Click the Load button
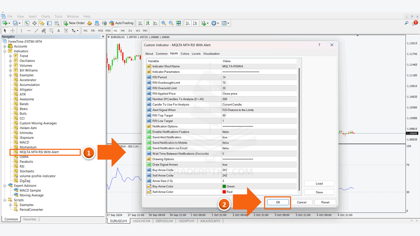 click(x=319, y=184)
